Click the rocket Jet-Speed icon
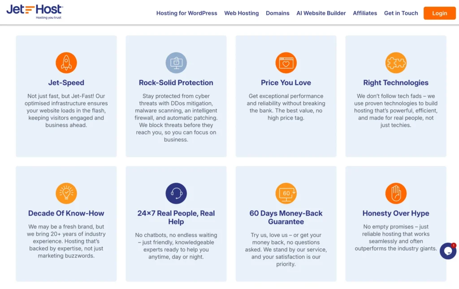459x289 pixels. tap(66, 63)
